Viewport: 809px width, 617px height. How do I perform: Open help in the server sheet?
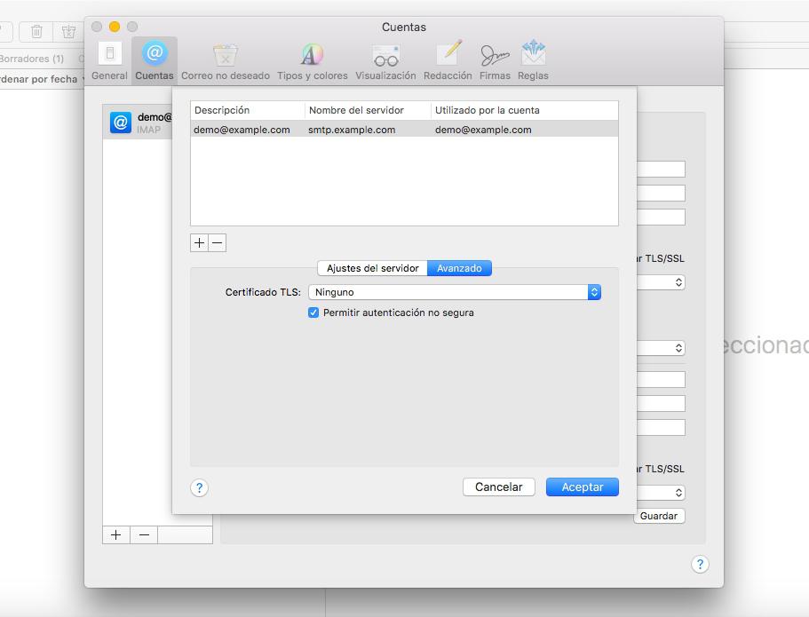[200, 487]
